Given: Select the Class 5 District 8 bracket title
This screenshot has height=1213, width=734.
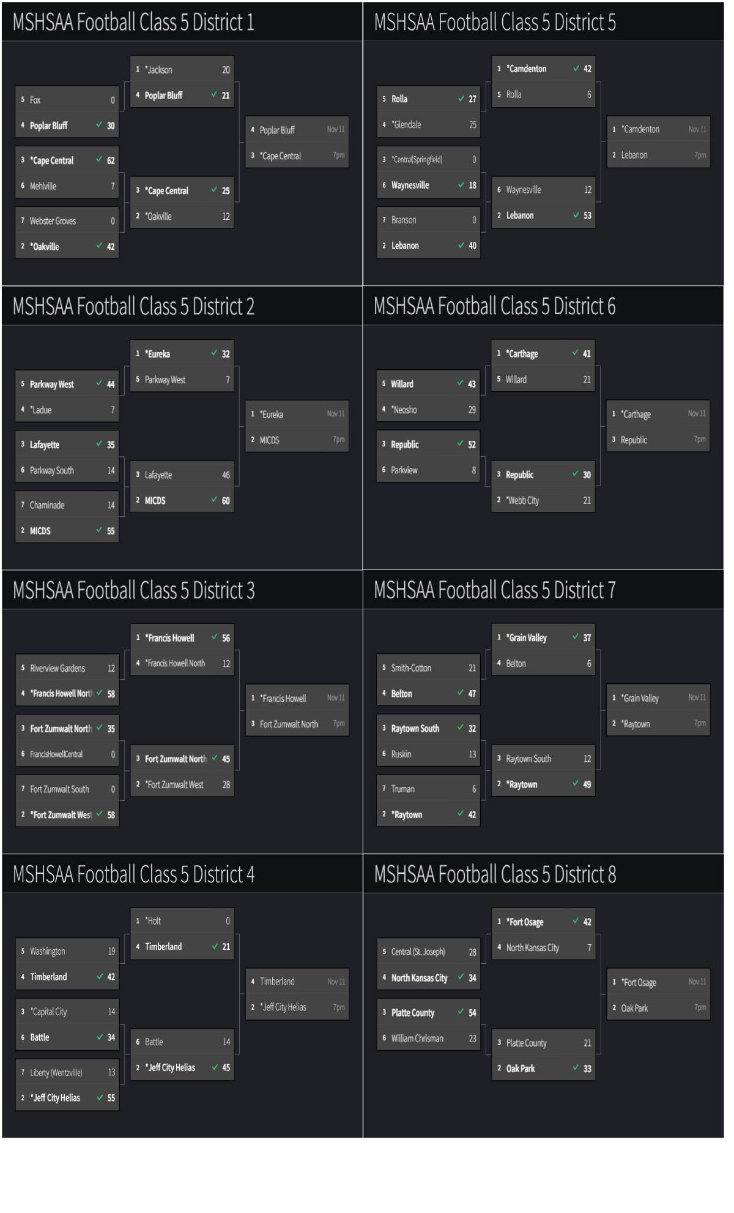Looking at the screenshot, I should tap(494, 874).
